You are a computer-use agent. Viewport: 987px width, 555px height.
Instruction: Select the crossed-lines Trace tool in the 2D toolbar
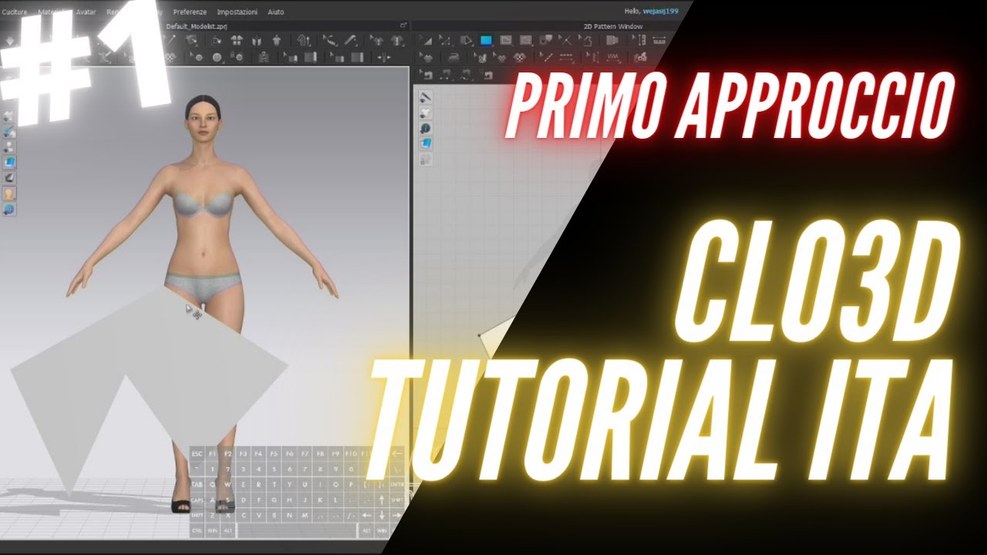point(565,40)
